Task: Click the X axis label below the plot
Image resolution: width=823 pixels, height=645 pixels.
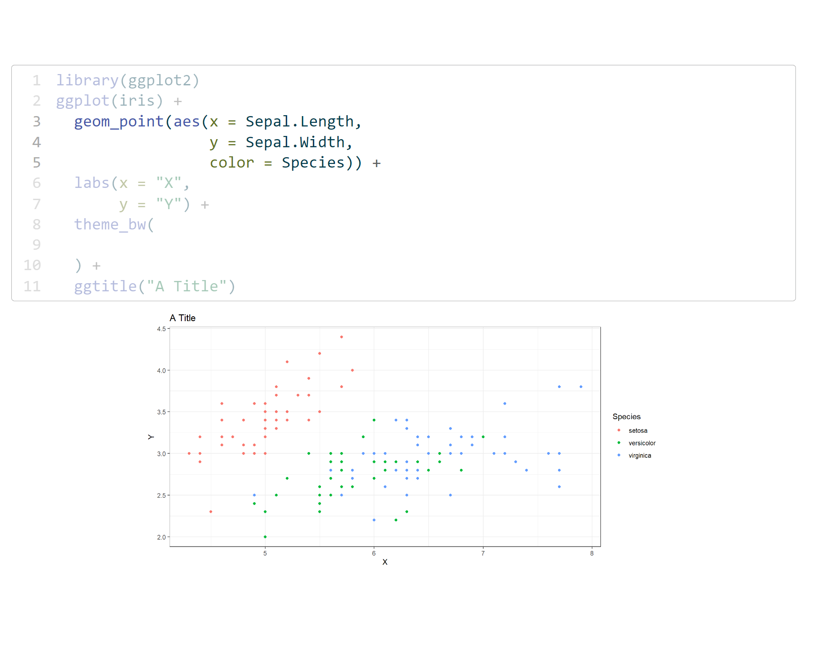Action: coord(385,562)
